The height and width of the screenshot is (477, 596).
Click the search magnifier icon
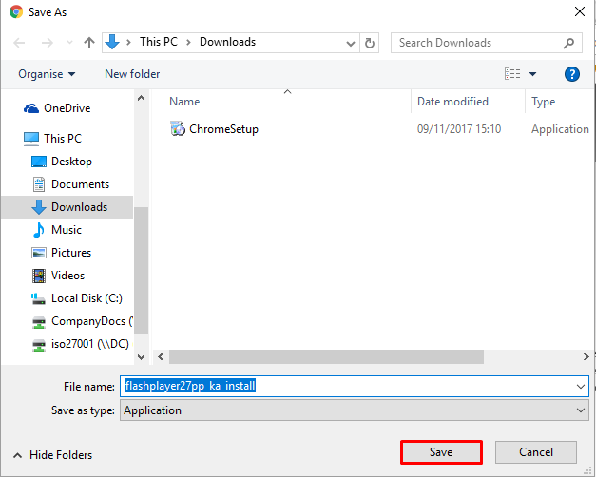(568, 43)
